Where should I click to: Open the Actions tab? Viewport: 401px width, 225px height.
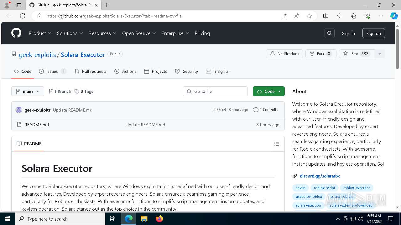tap(125, 71)
